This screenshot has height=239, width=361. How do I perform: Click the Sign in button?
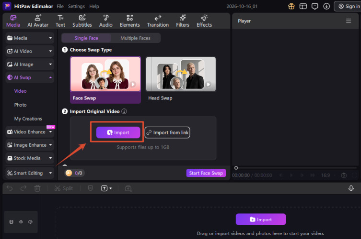point(349,6)
